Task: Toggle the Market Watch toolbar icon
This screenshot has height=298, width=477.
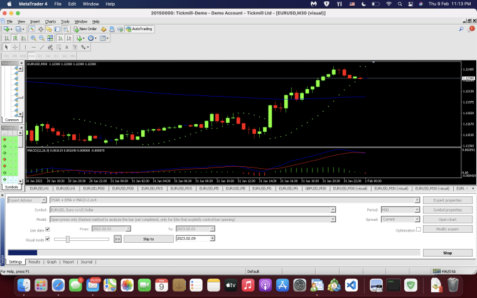Action: click(x=32, y=29)
